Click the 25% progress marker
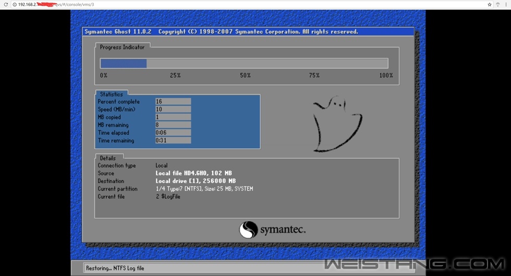511x276 pixels. point(175,76)
